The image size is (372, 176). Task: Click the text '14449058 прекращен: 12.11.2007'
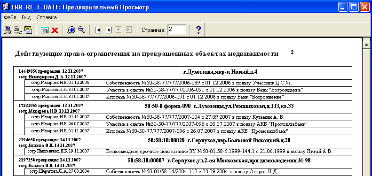pos(51,71)
